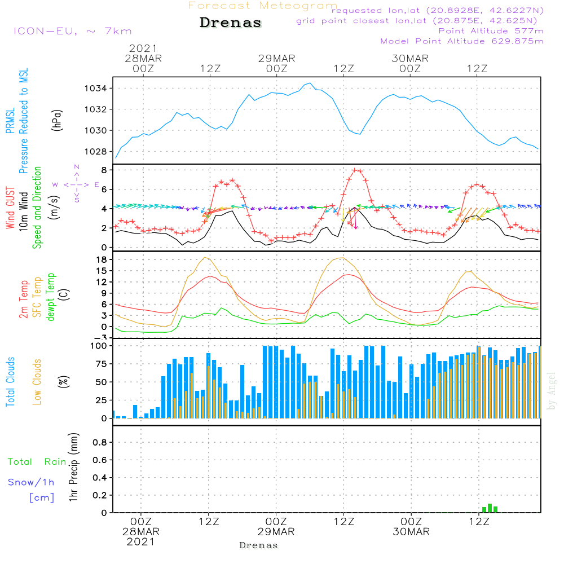Select the Snow/1h legend label
Screen dimensions: 564x564
(32, 482)
